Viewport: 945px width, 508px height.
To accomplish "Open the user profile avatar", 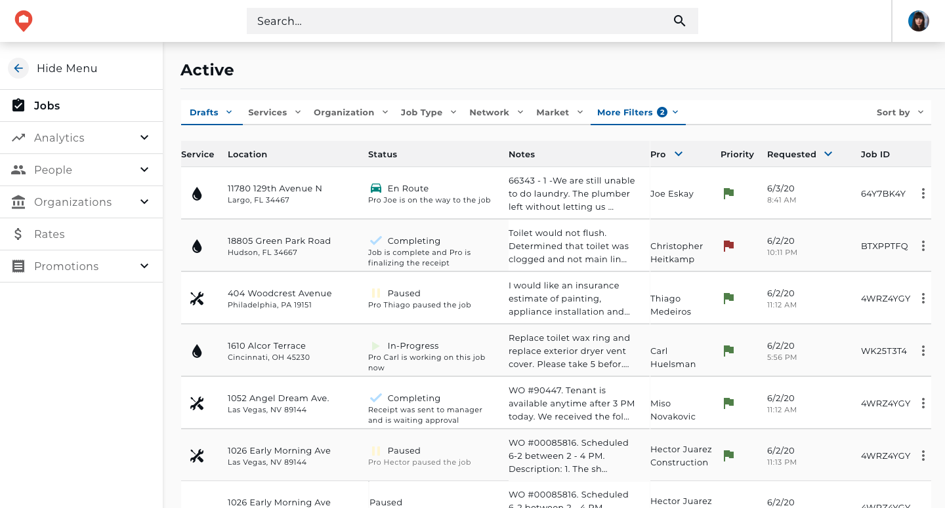I will pos(918,21).
